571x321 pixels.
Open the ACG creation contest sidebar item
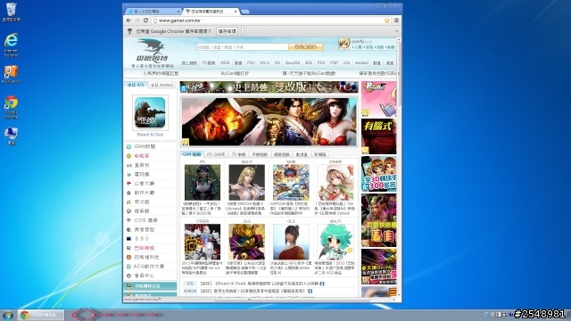pos(150,267)
